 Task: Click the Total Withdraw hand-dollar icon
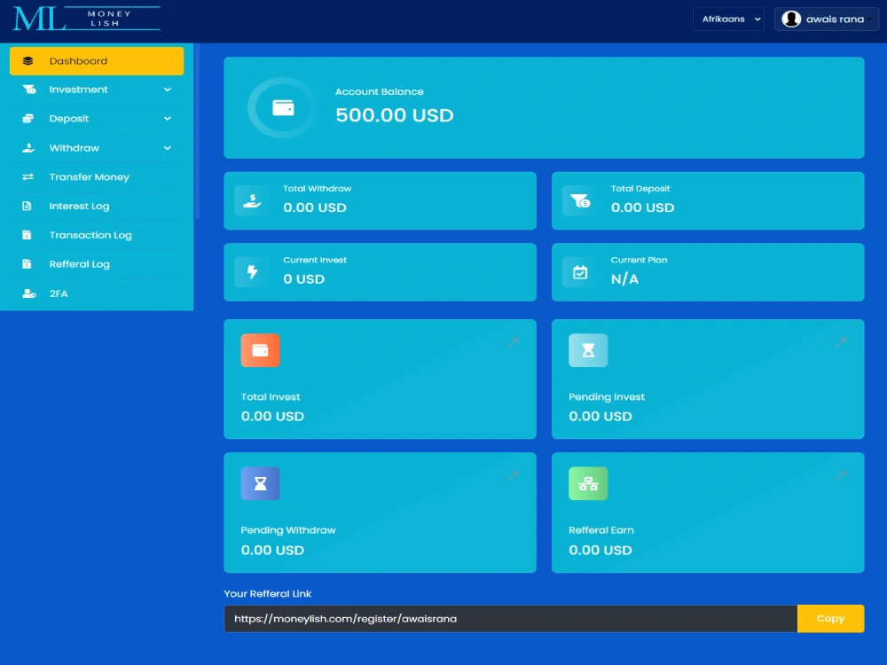252,200
